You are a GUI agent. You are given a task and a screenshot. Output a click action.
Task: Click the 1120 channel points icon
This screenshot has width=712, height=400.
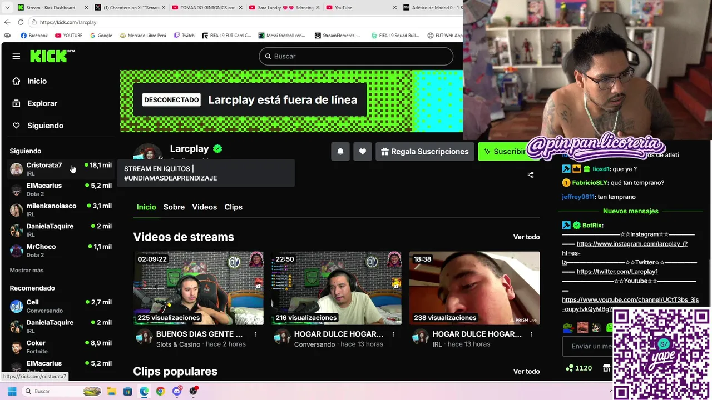click(x=570, y=368)
